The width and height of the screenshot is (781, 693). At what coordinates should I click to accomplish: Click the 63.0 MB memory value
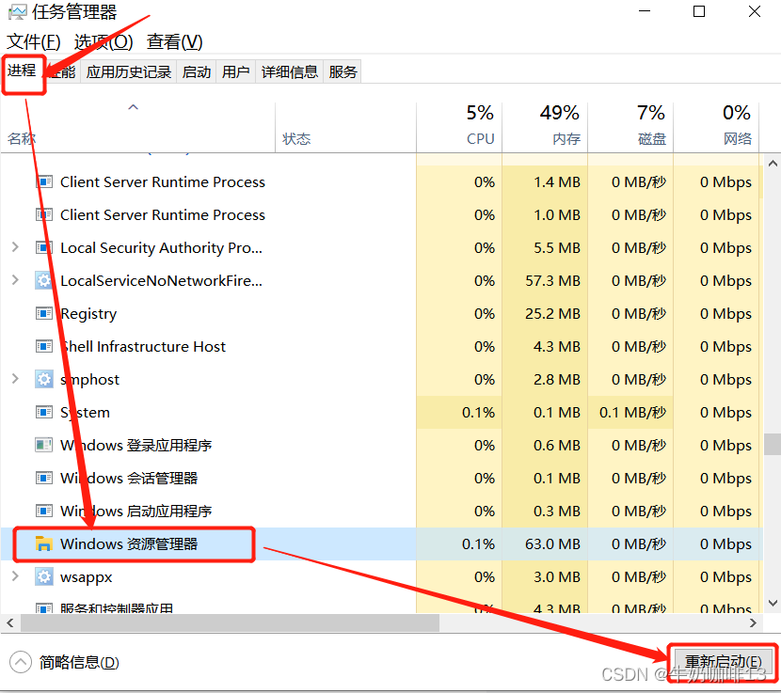[552, 543]
